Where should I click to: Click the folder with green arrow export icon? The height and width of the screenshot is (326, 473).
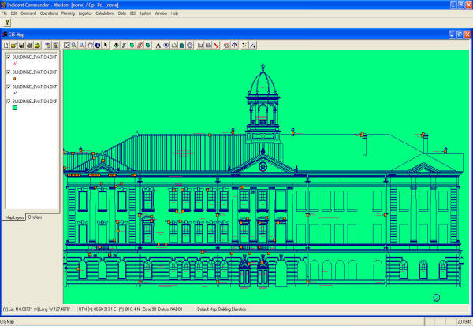pyautogui.click(x=37, y=45)
